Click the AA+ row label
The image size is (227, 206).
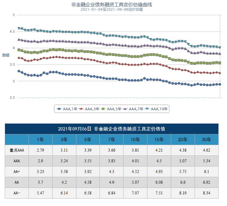click(17, 172)
